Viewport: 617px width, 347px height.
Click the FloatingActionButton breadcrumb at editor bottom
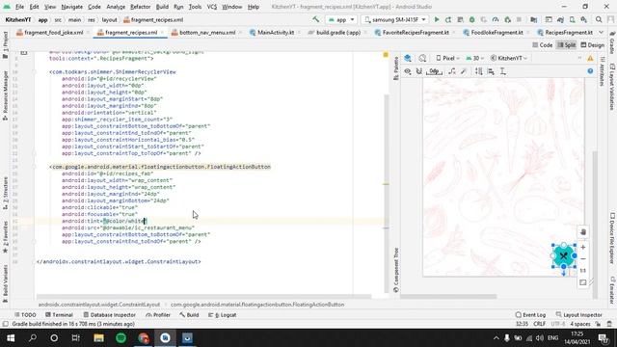click(x=257, y=305)
